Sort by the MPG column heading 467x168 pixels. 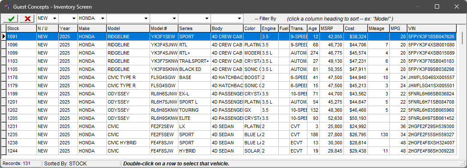tap(398, 28)
